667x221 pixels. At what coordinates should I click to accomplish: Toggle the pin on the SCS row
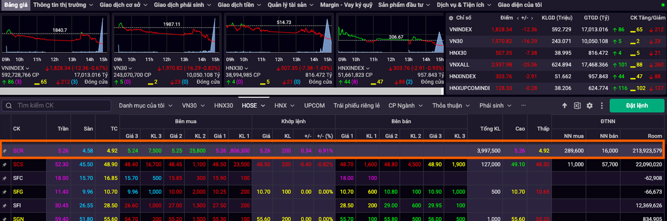tap(5, 164)
